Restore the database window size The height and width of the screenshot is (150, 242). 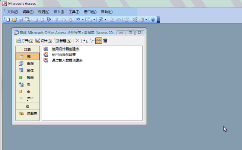coord(130,33)
